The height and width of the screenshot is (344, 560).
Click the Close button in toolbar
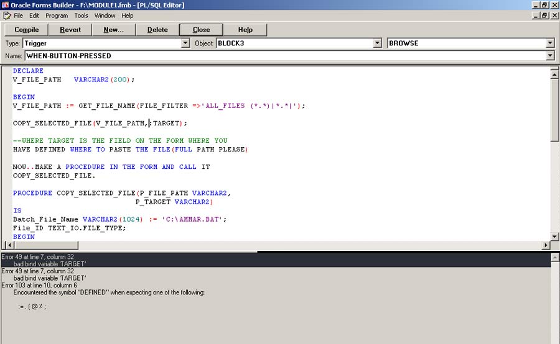click(x=201, y=30)
